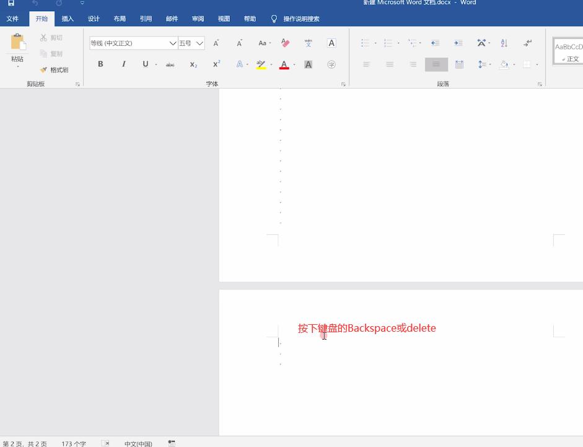
Task: Toggle superscript formatting
Action: click(216, 64)
